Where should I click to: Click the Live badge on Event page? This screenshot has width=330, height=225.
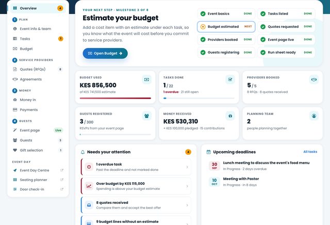tap(58, 130)
